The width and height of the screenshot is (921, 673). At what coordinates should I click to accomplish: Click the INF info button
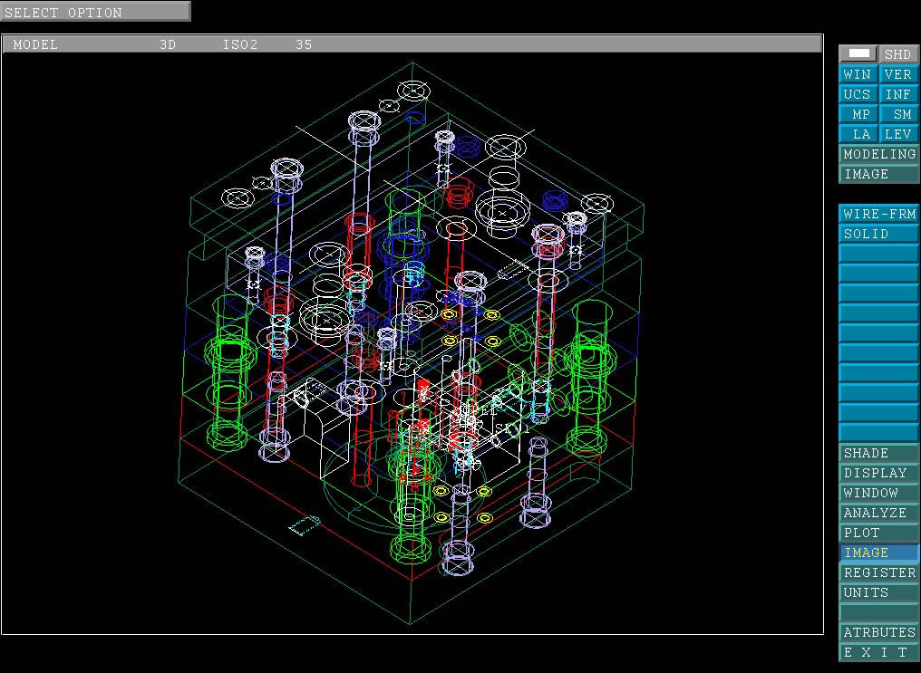click(898, 94)
